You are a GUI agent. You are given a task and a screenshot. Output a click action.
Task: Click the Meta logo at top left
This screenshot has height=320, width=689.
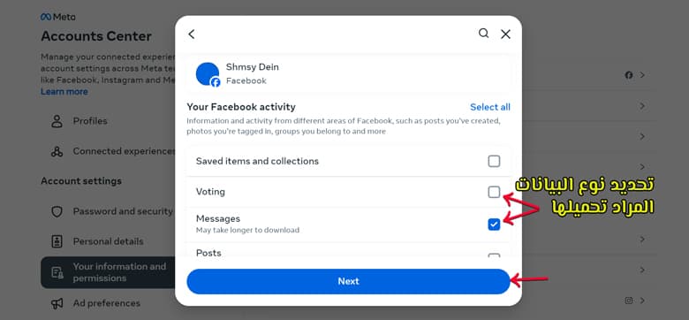pos(58,17)
